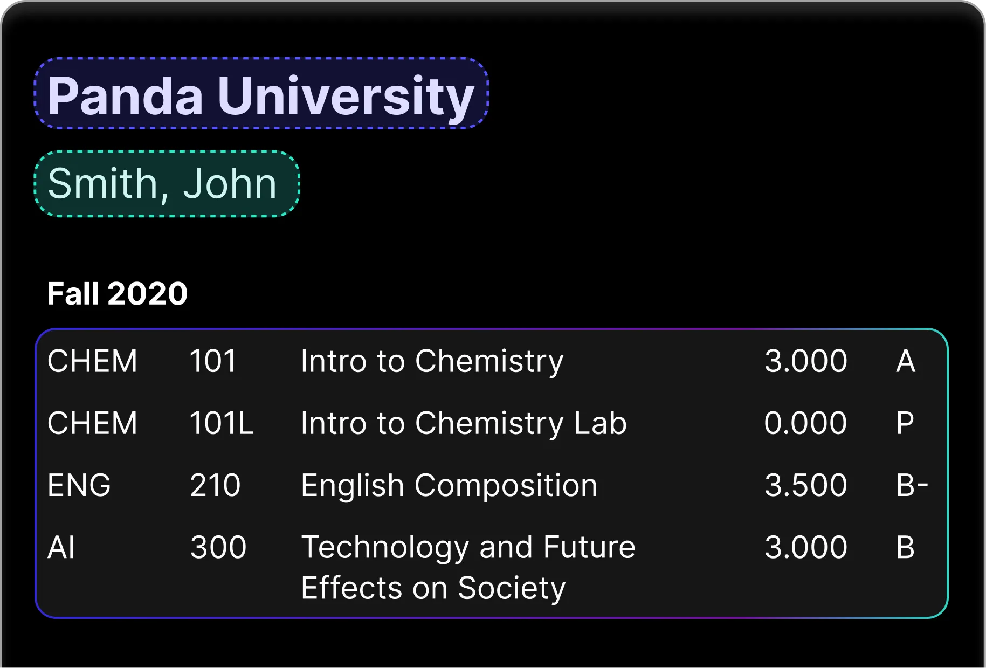Click Intro to Chemistry Lab title

[464, 423]
